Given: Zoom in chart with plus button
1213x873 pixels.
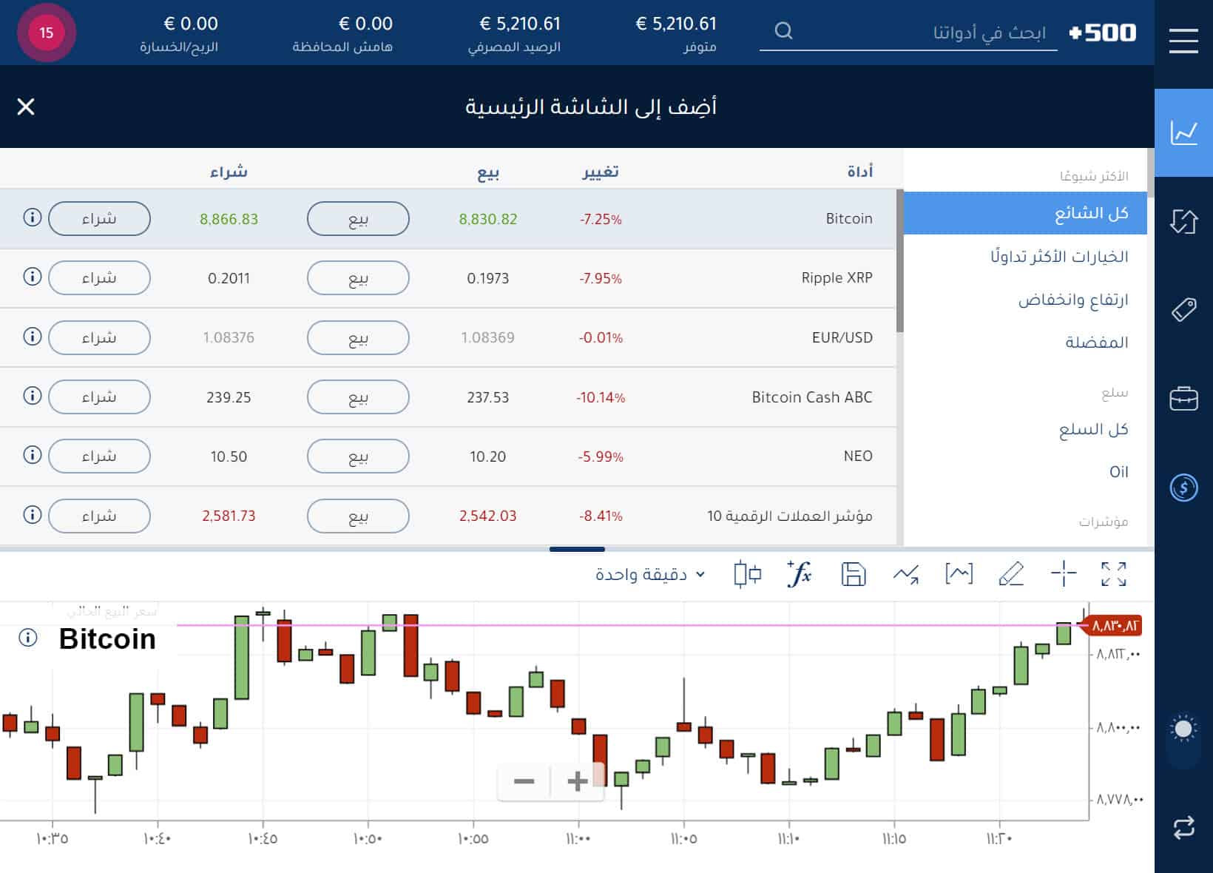Looking at the screenshot, I should coord(578,781).
